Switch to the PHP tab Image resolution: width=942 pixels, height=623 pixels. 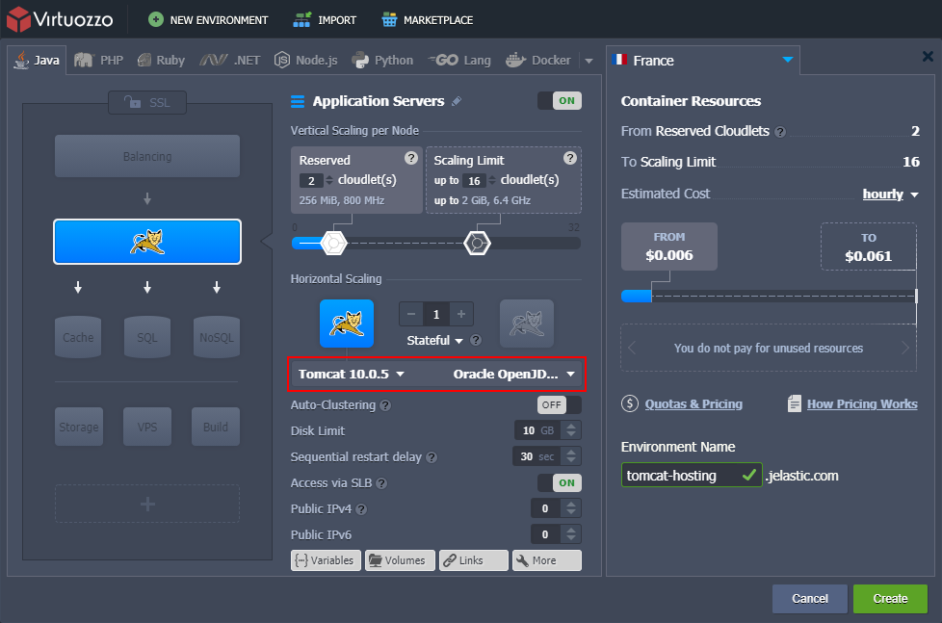point(98,60)
